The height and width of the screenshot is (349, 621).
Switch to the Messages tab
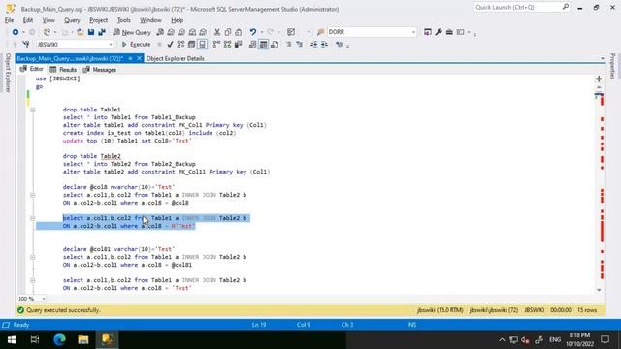coord(100,70)
